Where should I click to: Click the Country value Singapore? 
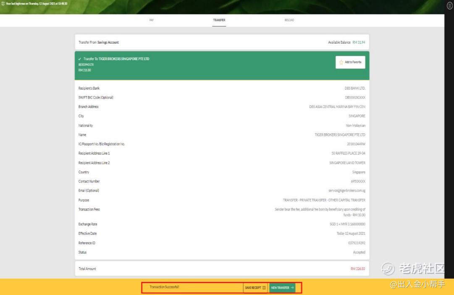359,172
